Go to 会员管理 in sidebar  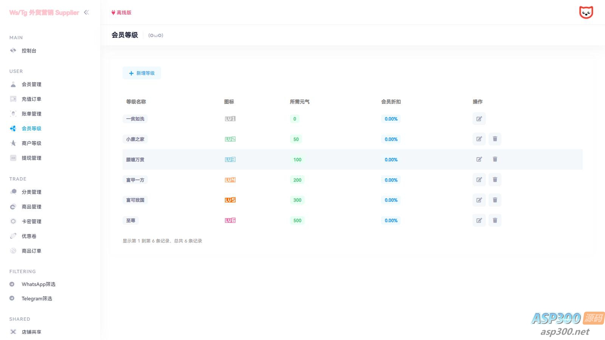click(31, 84)
